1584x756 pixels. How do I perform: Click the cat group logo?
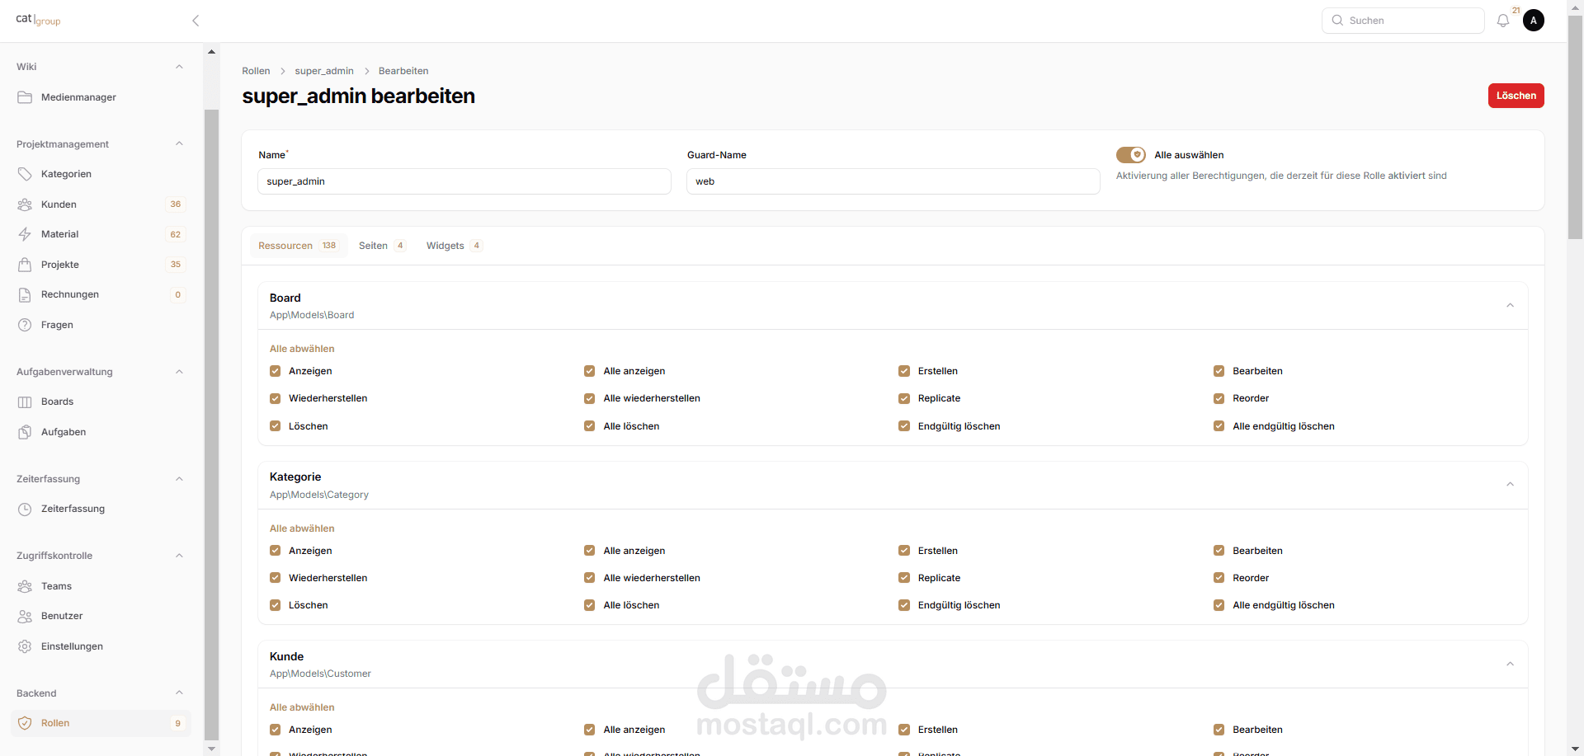[x=38, y=20]
